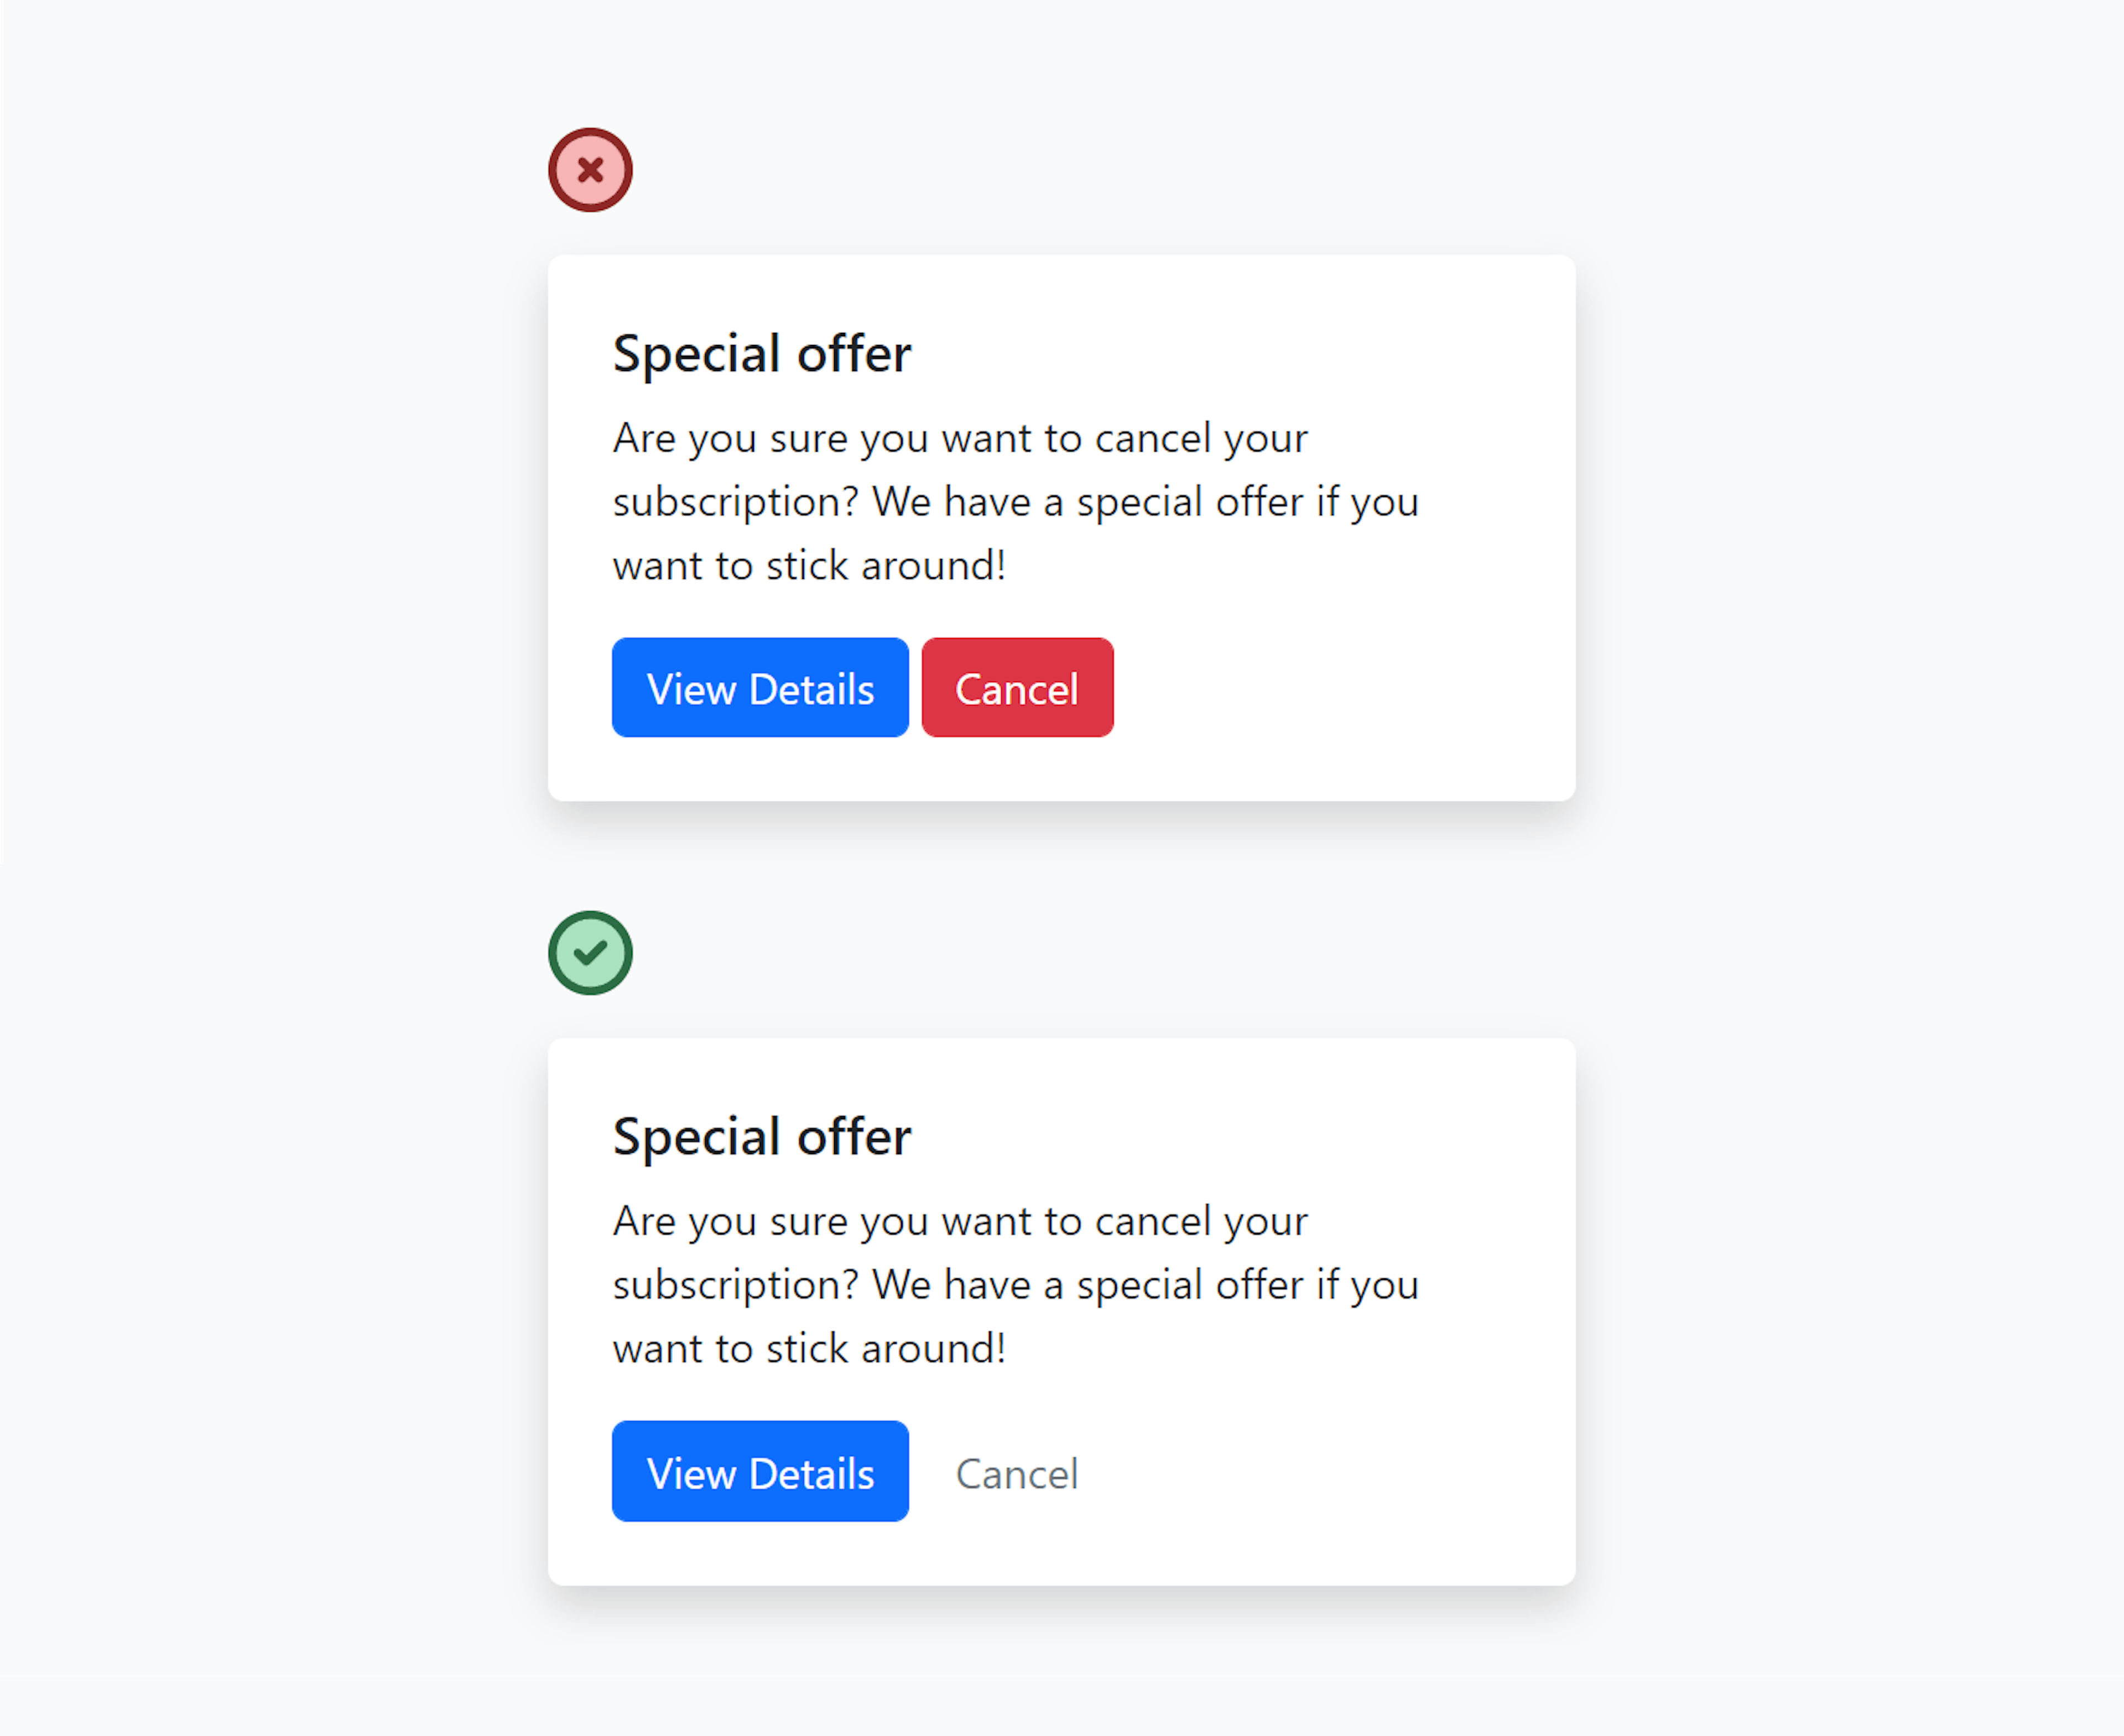Click the red X incorrect-example icon

tap(590, 170)
